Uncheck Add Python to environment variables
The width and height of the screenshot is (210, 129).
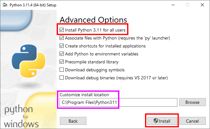click(x=62, y=54)
